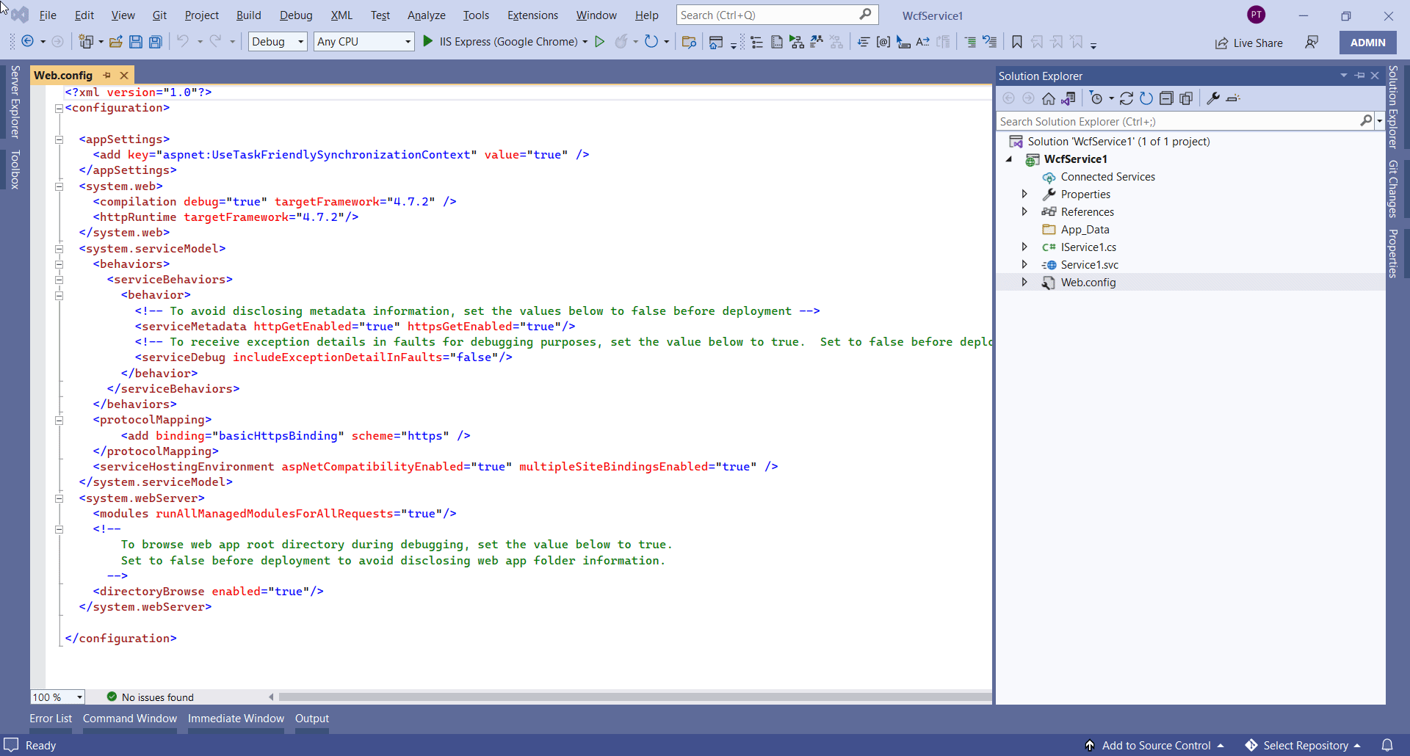Toggle a bookmark on current line

1017,42
